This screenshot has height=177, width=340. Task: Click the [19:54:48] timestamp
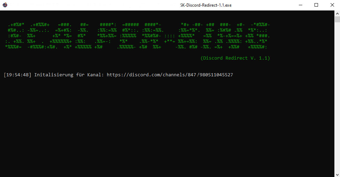17,75
